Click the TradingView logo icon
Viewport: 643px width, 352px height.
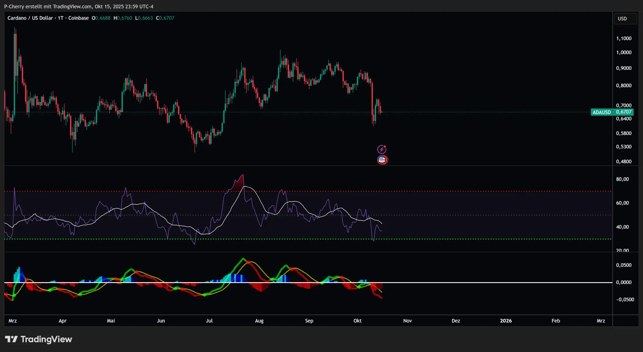[x=11, y=339]
